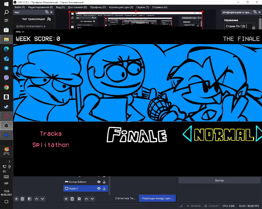Open the Профиль (P) menu

click(98, 7)
